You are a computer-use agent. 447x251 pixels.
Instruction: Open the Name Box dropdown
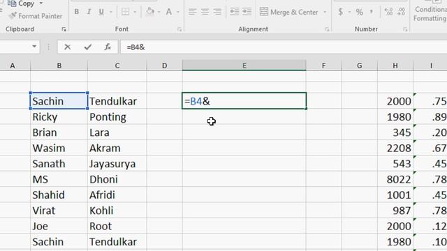pyautogui.click(x=34, y=47)
